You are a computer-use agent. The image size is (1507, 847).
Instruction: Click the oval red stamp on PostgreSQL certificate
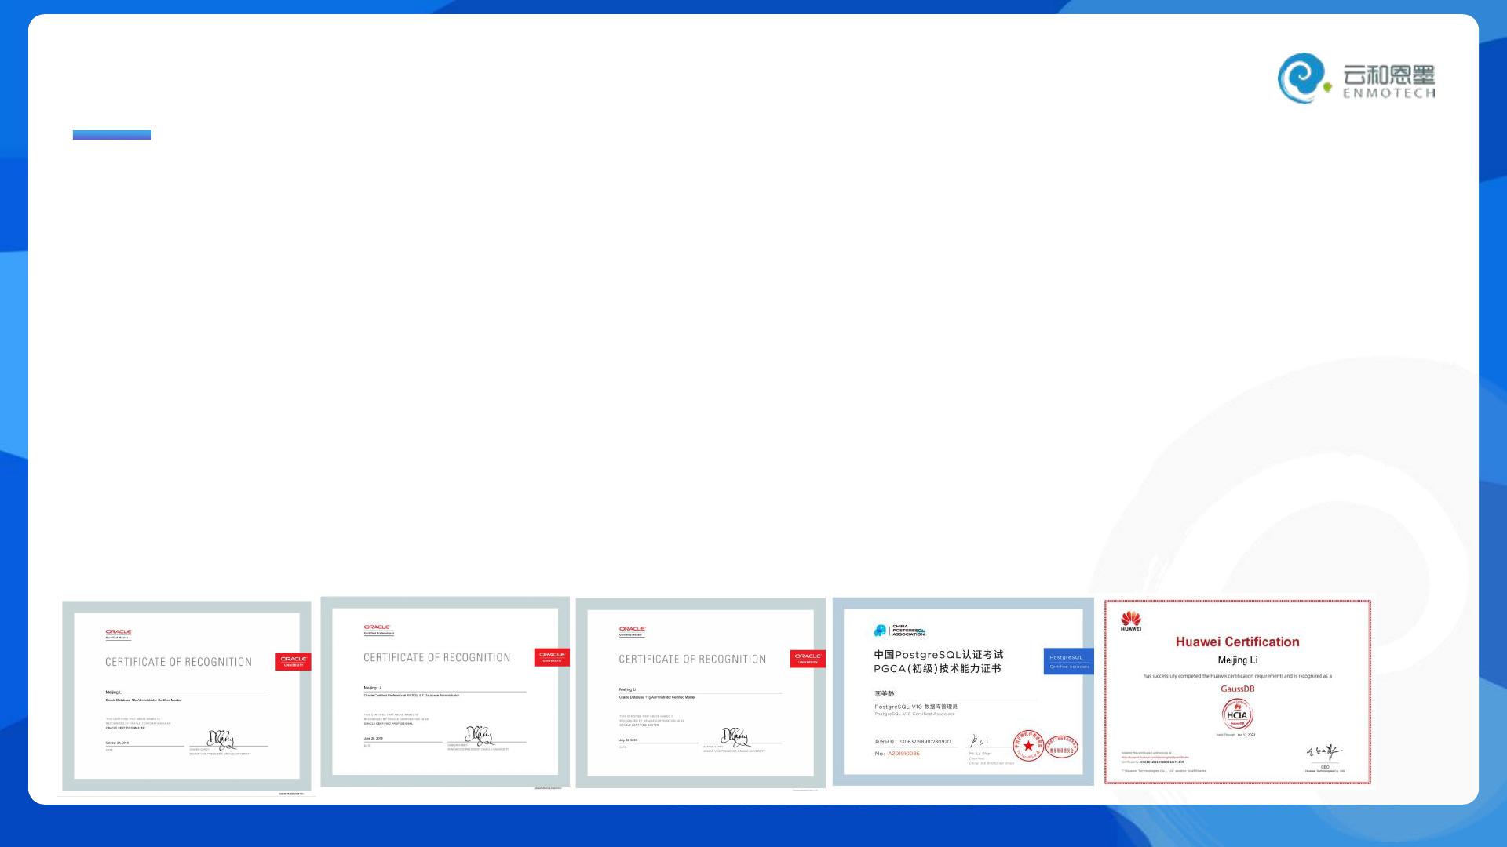coord(1062,747)
